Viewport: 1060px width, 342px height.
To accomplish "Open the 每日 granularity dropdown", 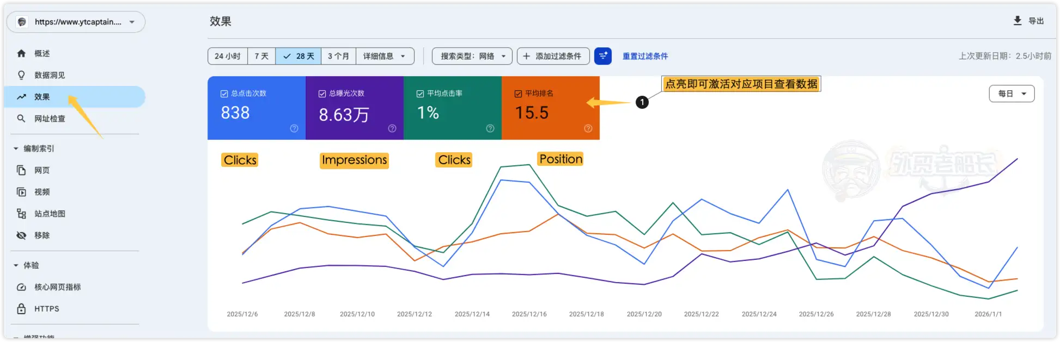I will click(1011, 94).
